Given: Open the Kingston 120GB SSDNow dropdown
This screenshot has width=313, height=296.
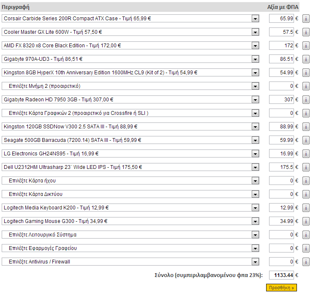Looking at the screenshot, I should point(131,127).
